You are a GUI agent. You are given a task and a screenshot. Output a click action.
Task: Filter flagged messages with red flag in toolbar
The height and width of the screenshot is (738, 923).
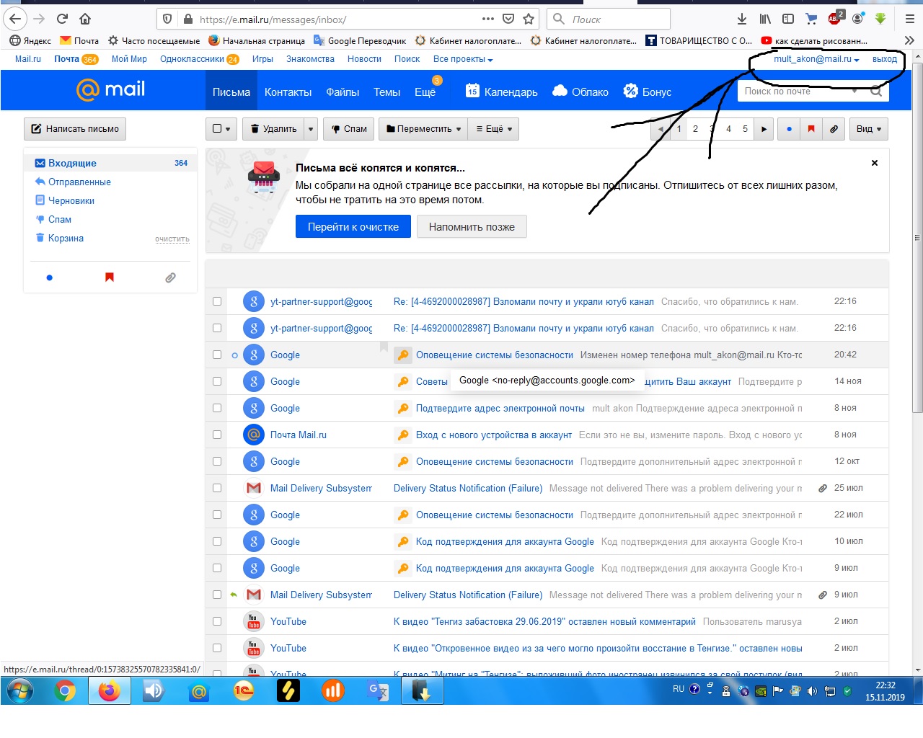click(811, 129)
